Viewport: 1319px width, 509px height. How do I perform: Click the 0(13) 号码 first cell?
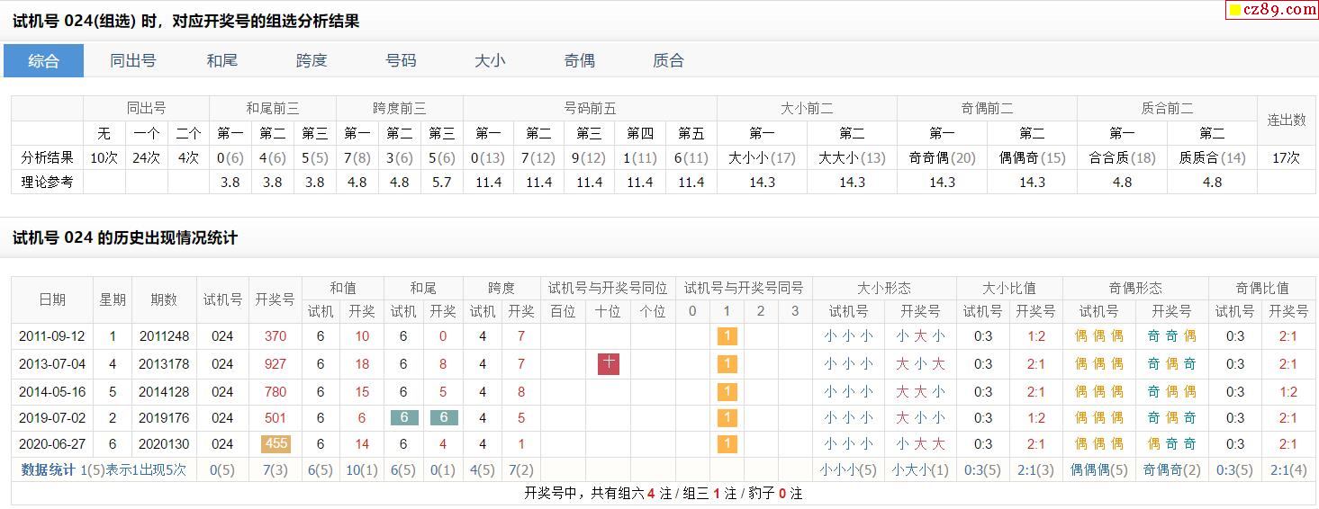click(x=488, y=157)
